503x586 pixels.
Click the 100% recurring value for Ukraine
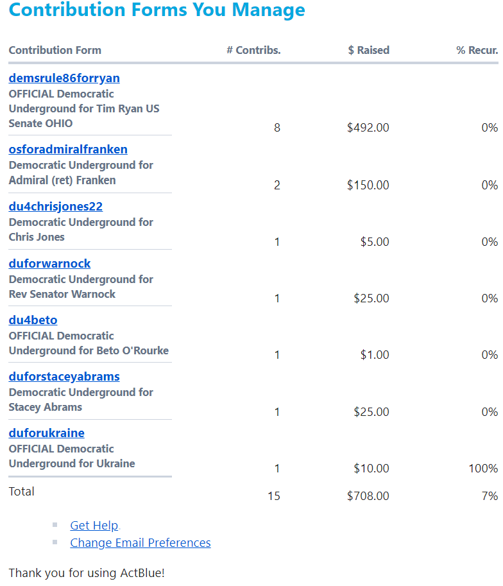pos(483,469)
